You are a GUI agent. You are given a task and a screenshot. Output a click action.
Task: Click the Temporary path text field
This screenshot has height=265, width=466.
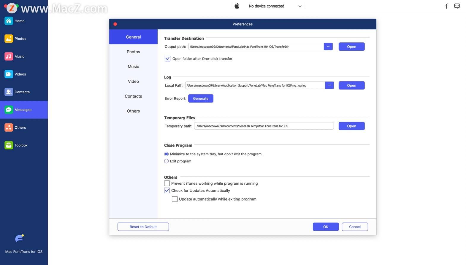pyautogui.click(x=264, y=126)
